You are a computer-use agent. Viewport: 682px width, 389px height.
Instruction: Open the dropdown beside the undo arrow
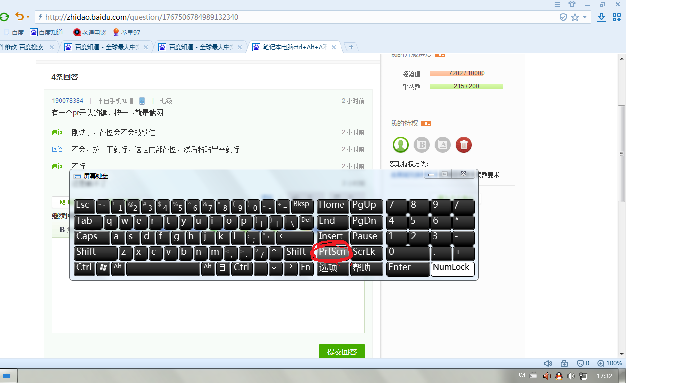[x=28, y=17]
